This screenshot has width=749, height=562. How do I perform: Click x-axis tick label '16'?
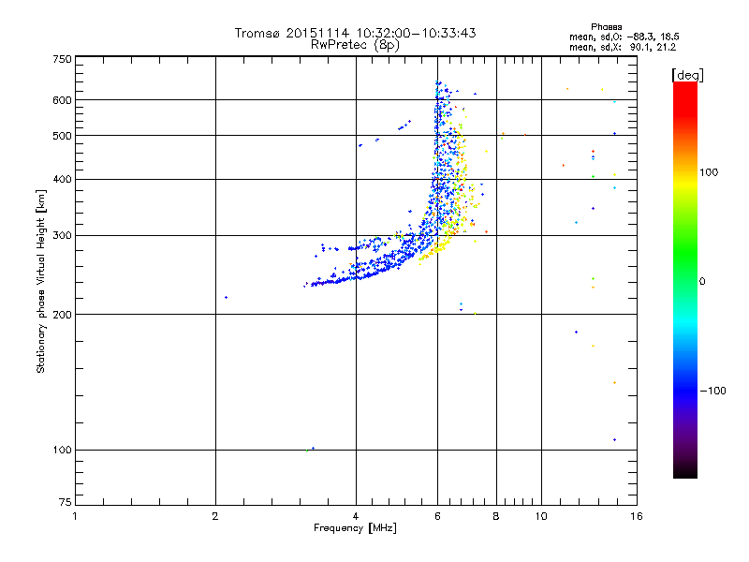tap(637, 516)
